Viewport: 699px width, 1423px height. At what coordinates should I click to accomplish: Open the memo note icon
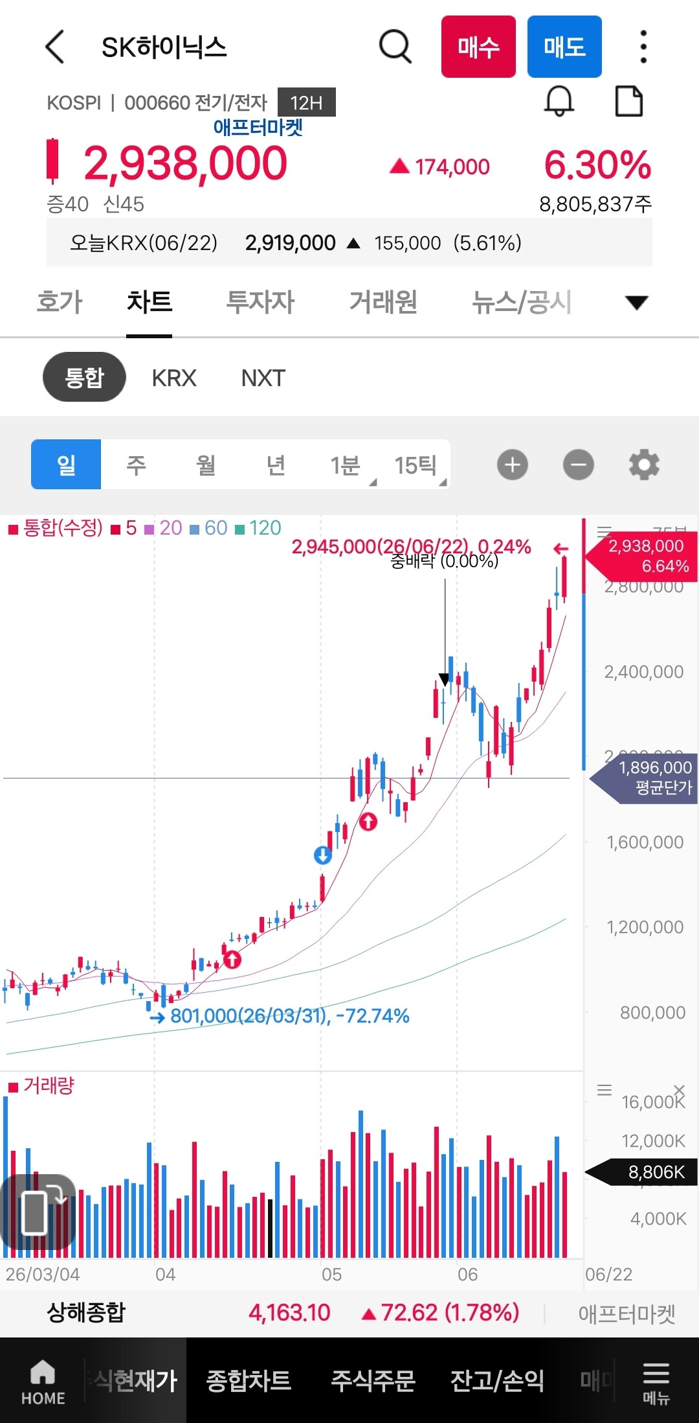click(628, 101)
